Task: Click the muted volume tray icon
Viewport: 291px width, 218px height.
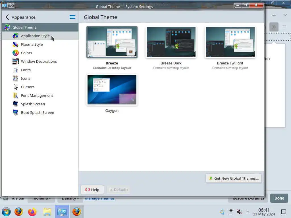Action: 239,212
